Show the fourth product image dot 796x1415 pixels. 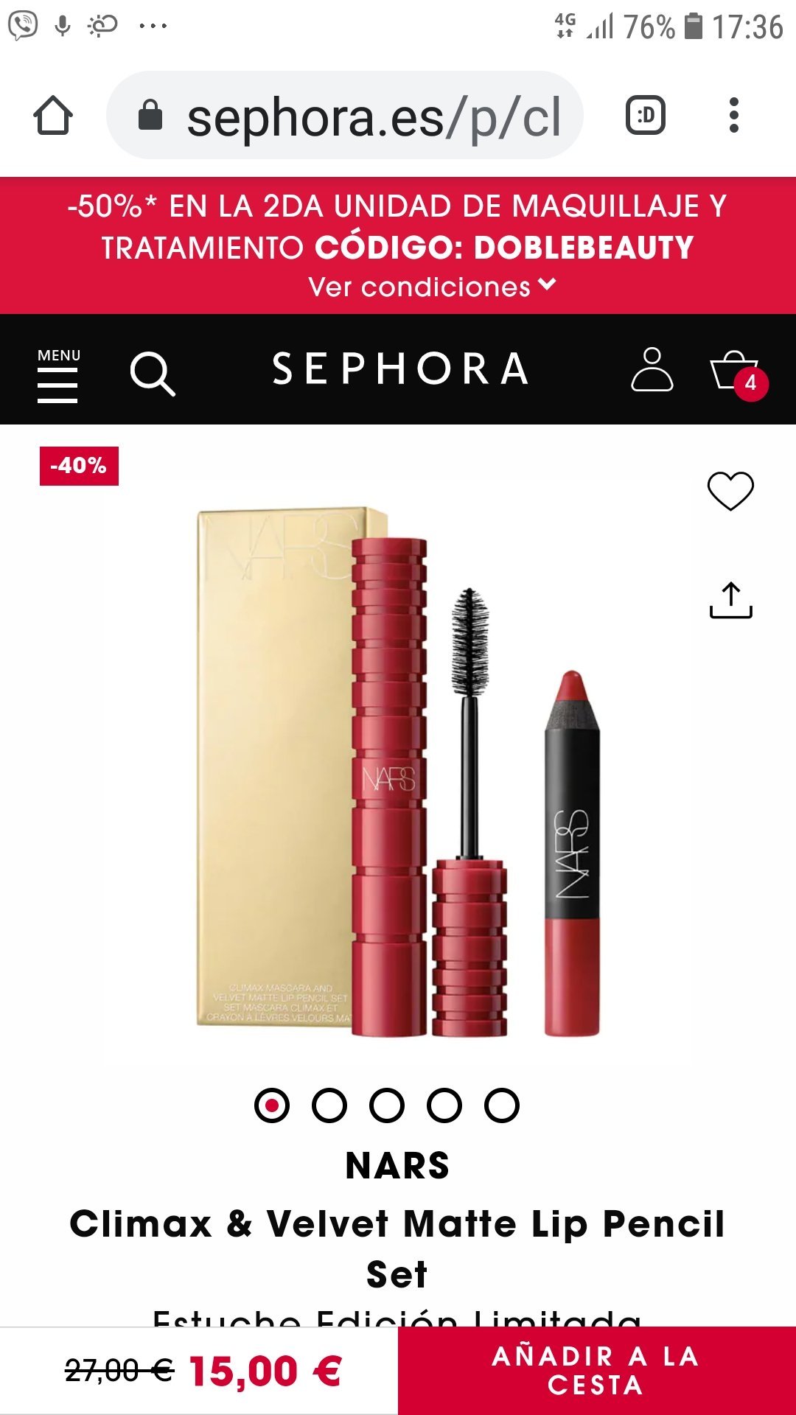click(444, 1105)
